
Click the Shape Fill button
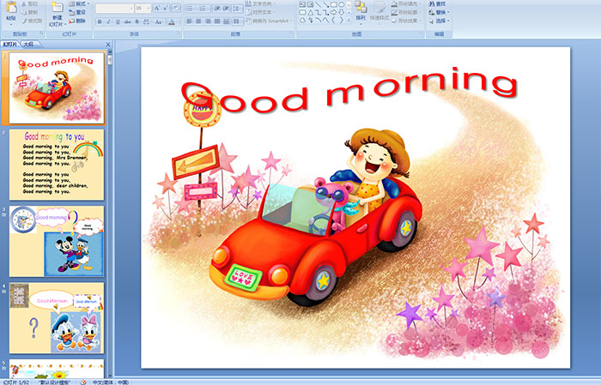(406, 3)
